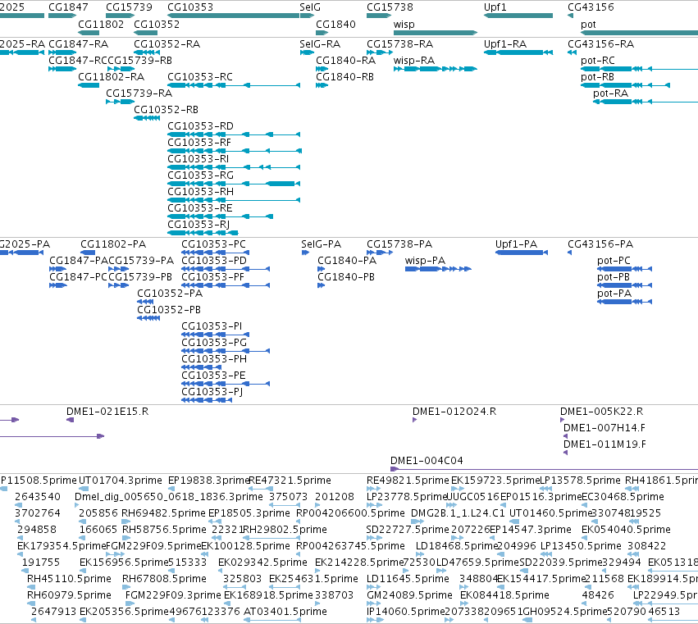This screenshot has width=698, height=624.
Task: Click the EK168918.5prime EST label
Action: point(268,595)
